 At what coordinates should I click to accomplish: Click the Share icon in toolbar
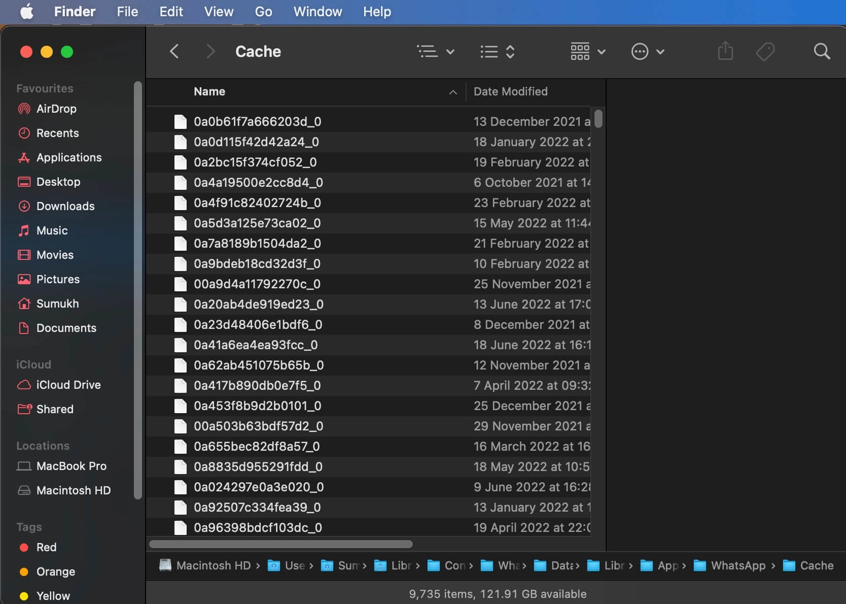[725, 51]
